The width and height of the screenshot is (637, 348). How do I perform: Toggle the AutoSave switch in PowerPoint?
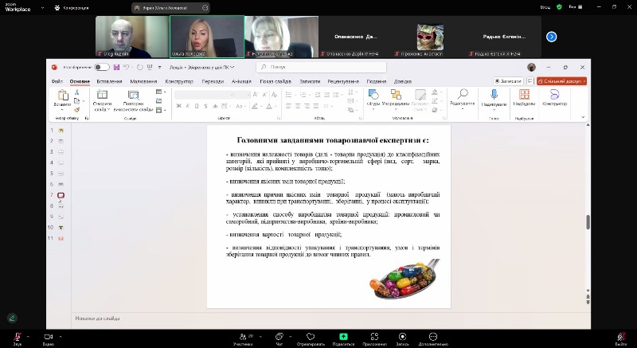[101, 68]
